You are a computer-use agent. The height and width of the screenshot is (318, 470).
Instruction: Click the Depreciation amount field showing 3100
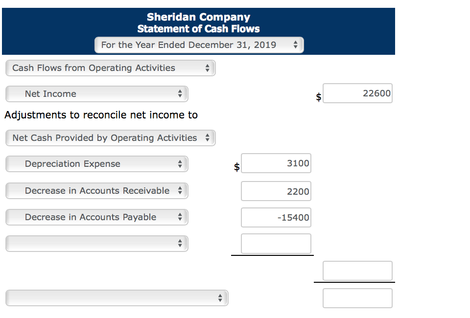tap(276, 163)
